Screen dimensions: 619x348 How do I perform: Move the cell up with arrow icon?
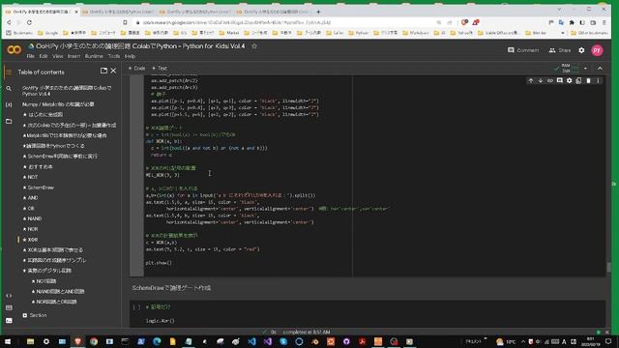click(531, 80)
